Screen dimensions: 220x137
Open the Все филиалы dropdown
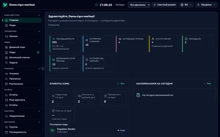[139, 5]
